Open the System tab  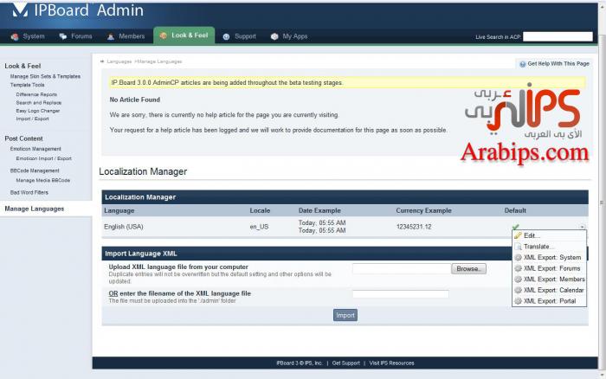pos(28,36)
